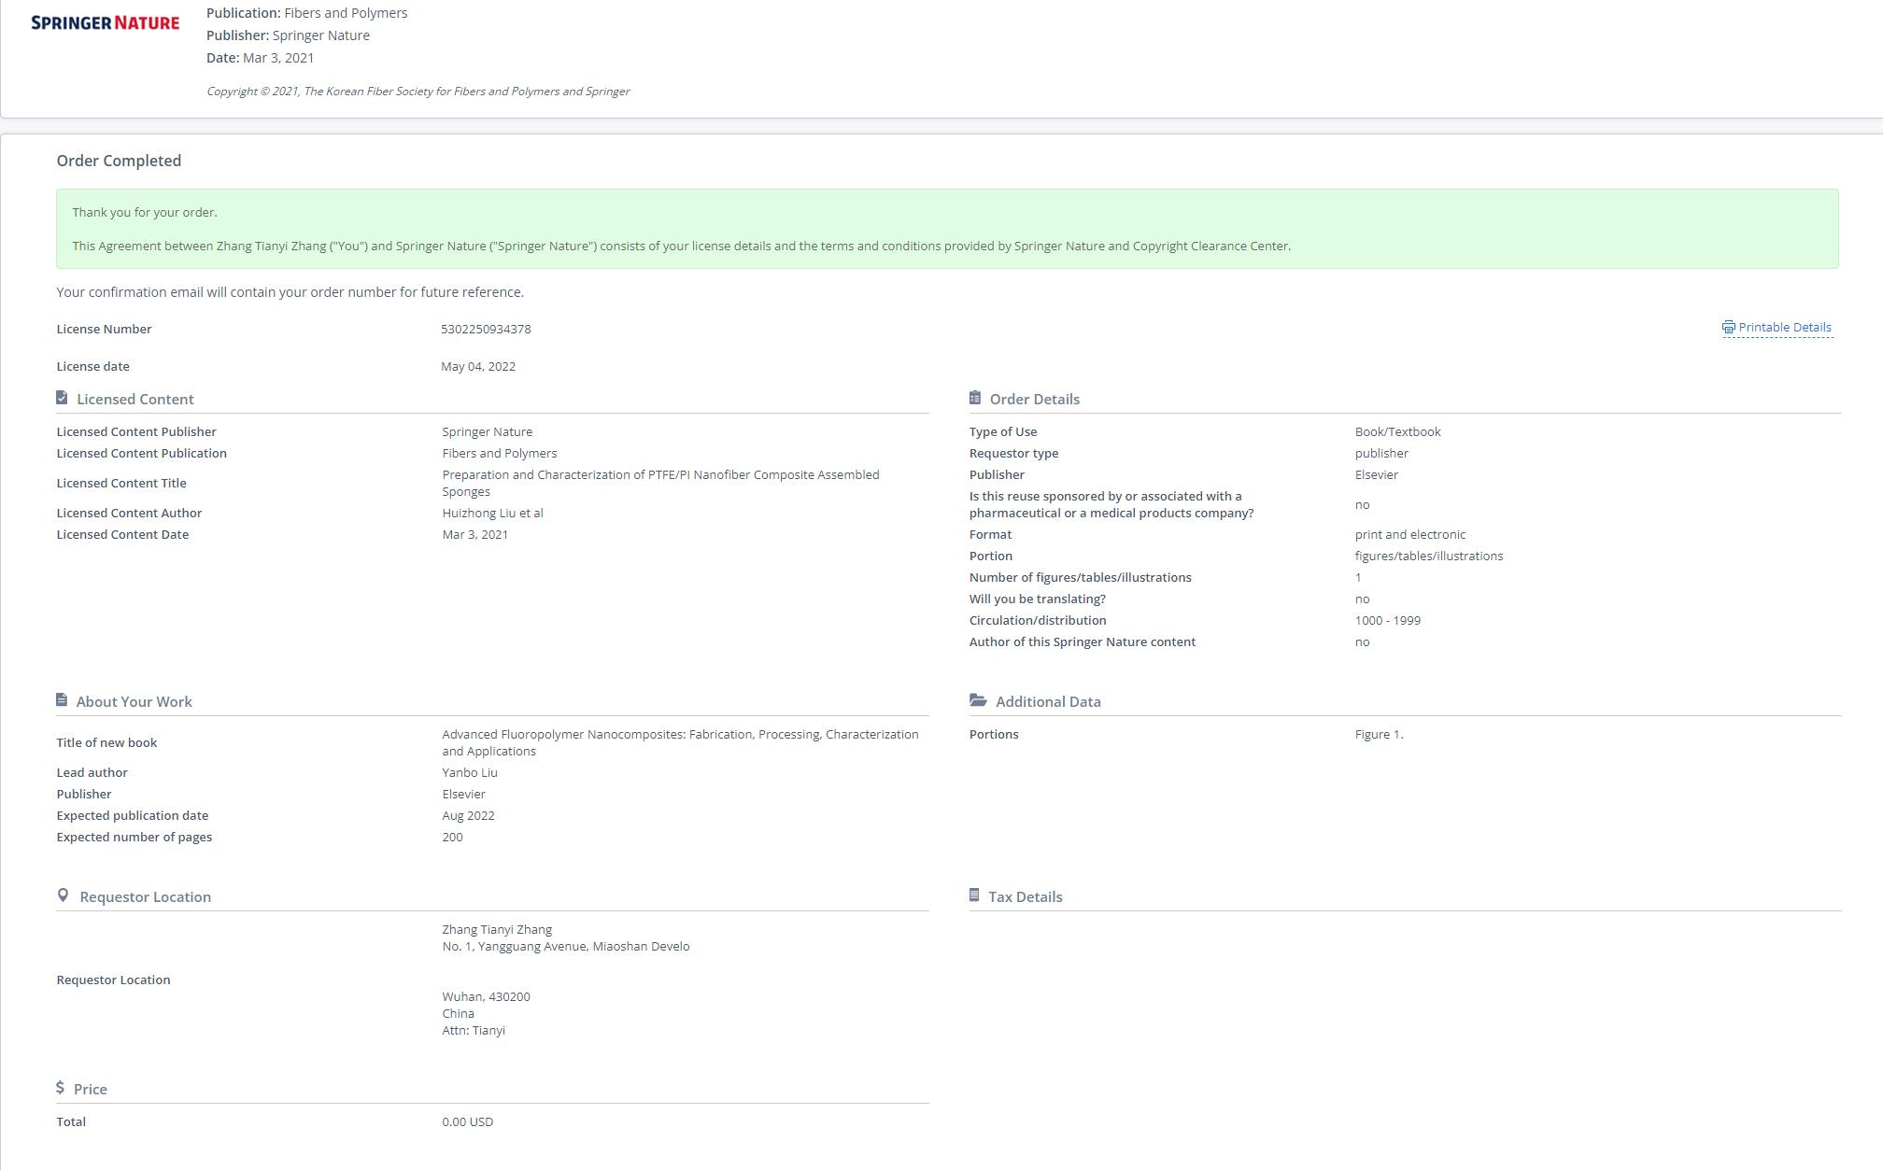Click the green thank you message banner
Viewport: 1883px width, 1170px height.
946,229
